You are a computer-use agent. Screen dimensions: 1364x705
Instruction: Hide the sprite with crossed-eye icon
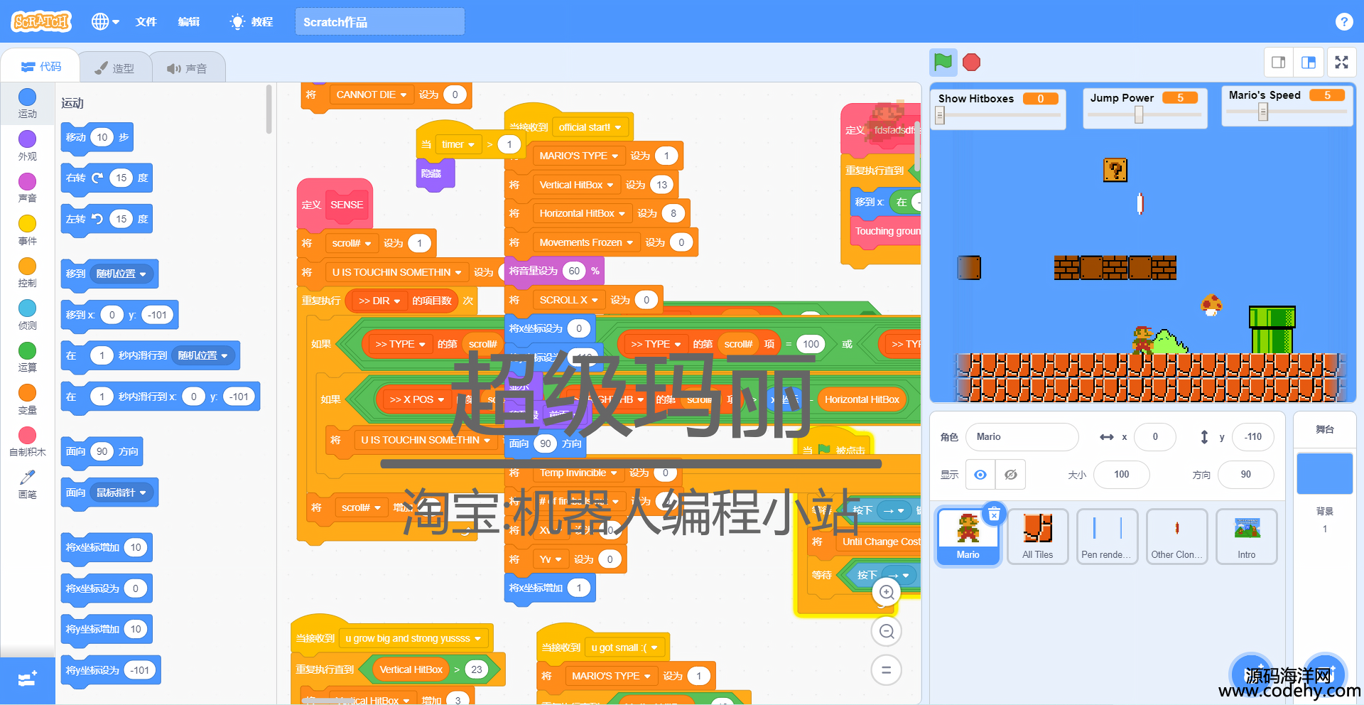[x=1010, y=474]
